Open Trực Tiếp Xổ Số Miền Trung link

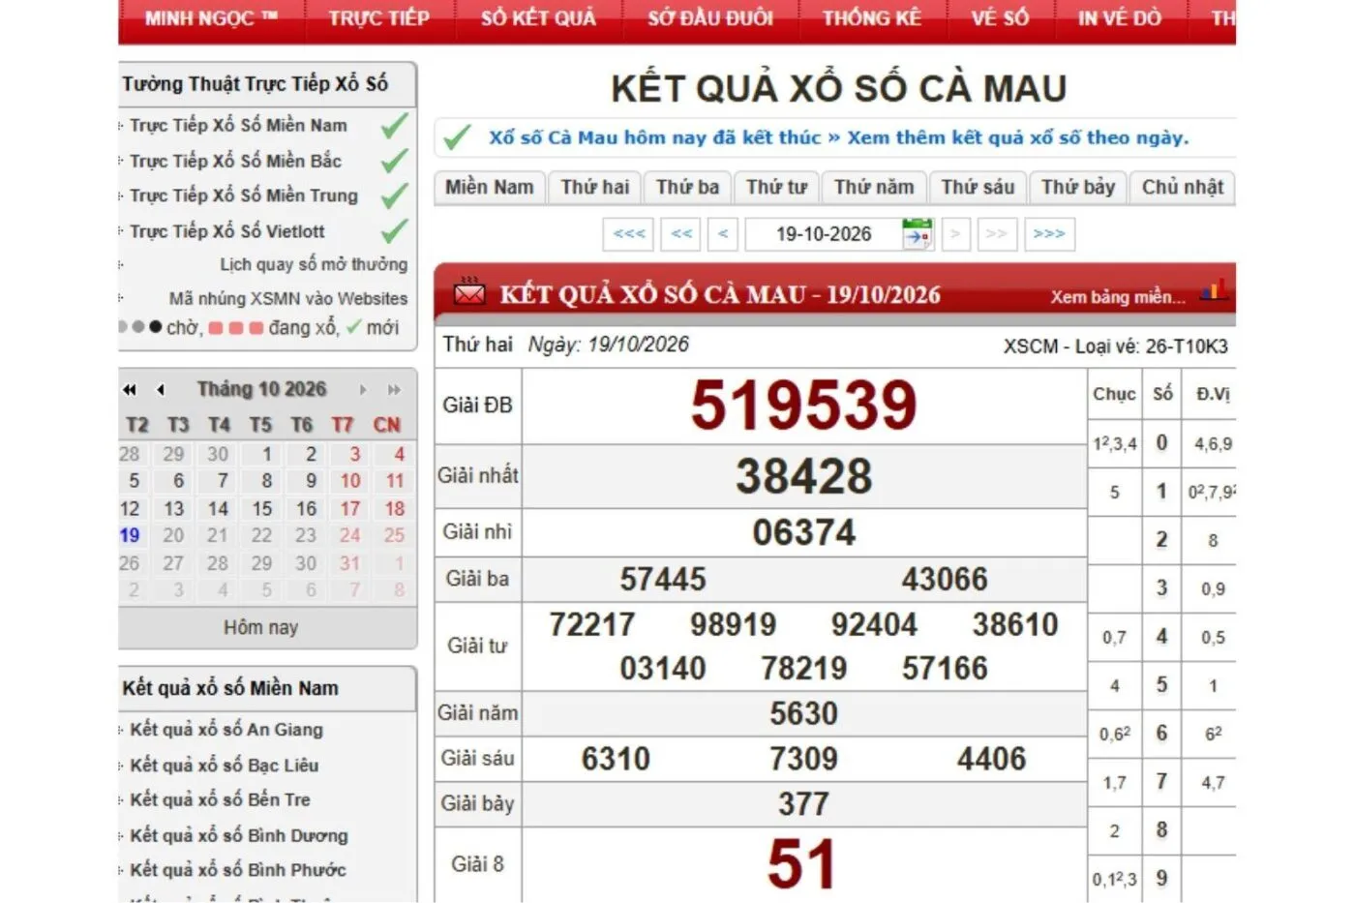244,196
